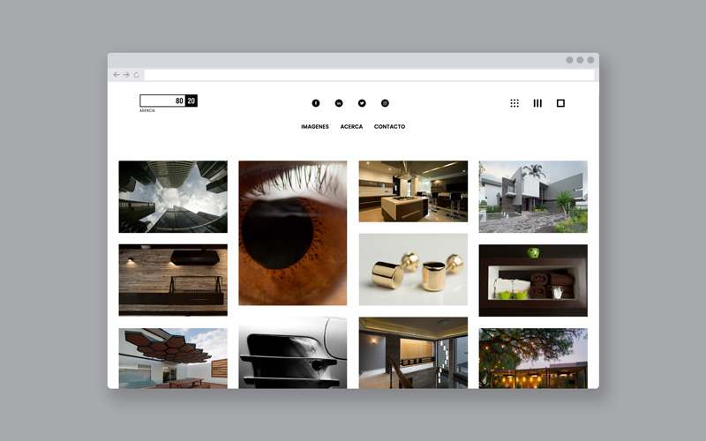Open the Instagram social icon
Image resolution: width=706 pixels, height=441 pixels.
385,103
